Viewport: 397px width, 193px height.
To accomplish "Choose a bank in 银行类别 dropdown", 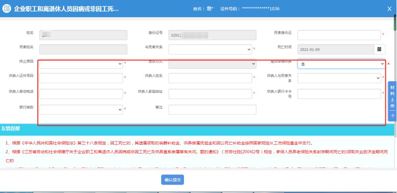I will pyautogui.click(x=81, y=109).
